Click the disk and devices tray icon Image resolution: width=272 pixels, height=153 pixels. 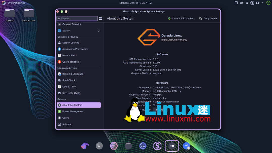tap(252, 3)
